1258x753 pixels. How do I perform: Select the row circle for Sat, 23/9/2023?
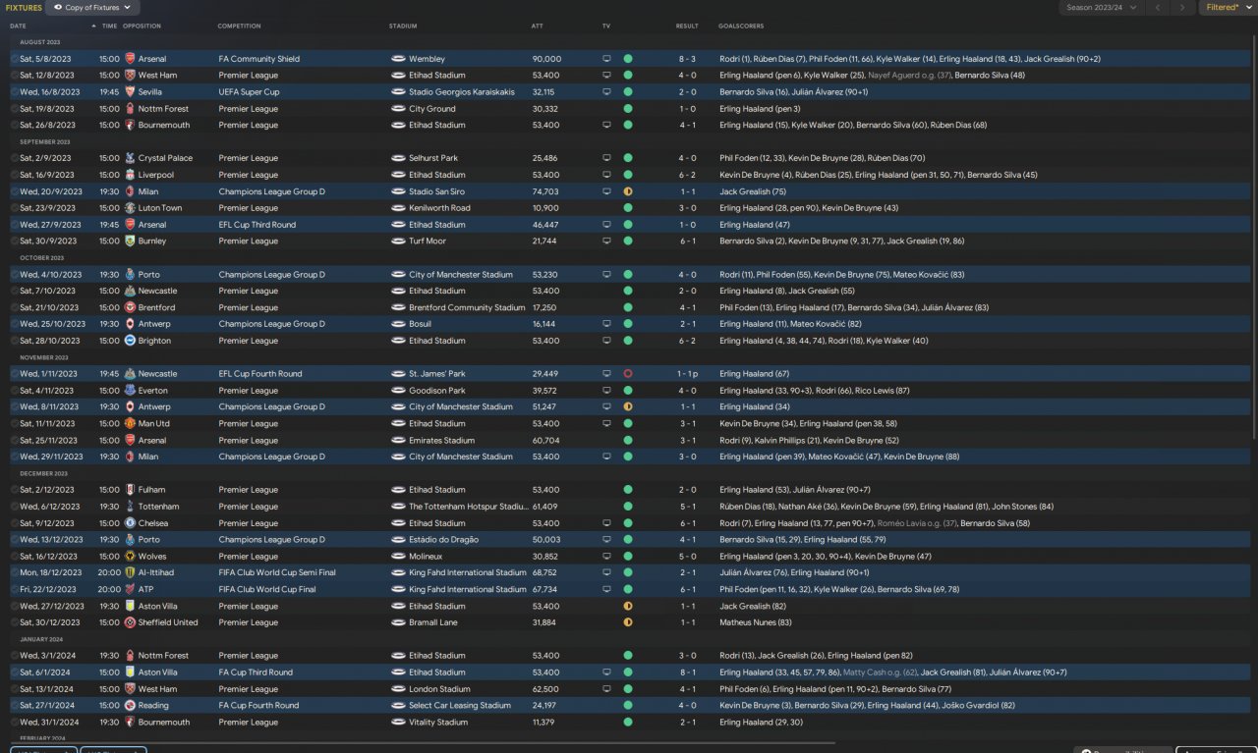point(15,208)
